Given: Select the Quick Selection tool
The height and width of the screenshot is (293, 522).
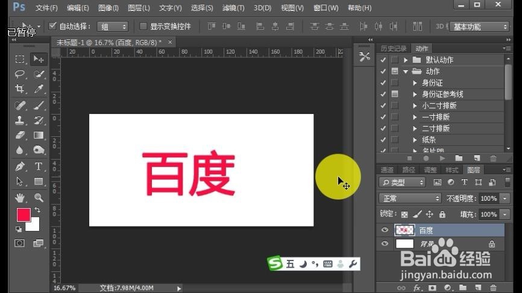Looking at the screenshot, I should tap(39, 74).
